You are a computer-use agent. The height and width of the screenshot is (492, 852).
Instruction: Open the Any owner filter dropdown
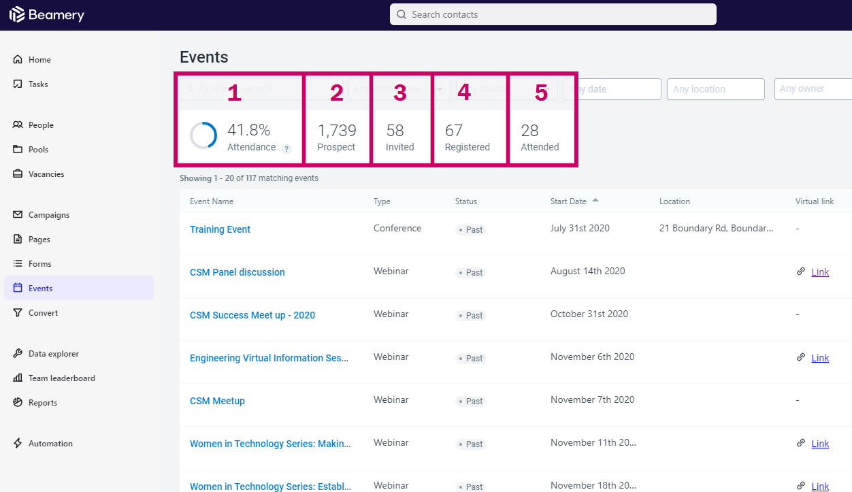pyautogui.click(x=813, y=89)
